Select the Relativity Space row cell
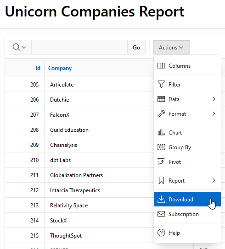 [x=69, y=206]
